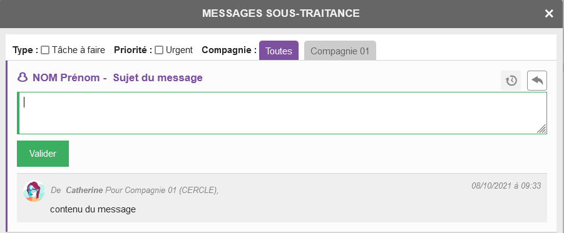
Task: Click the Tâche à faire label text
Action: 78,50
